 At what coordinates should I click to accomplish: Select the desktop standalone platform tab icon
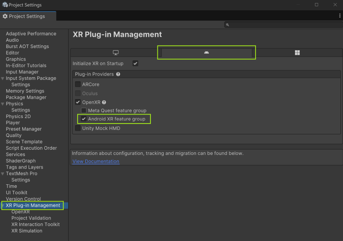click(x=115, y=53)
